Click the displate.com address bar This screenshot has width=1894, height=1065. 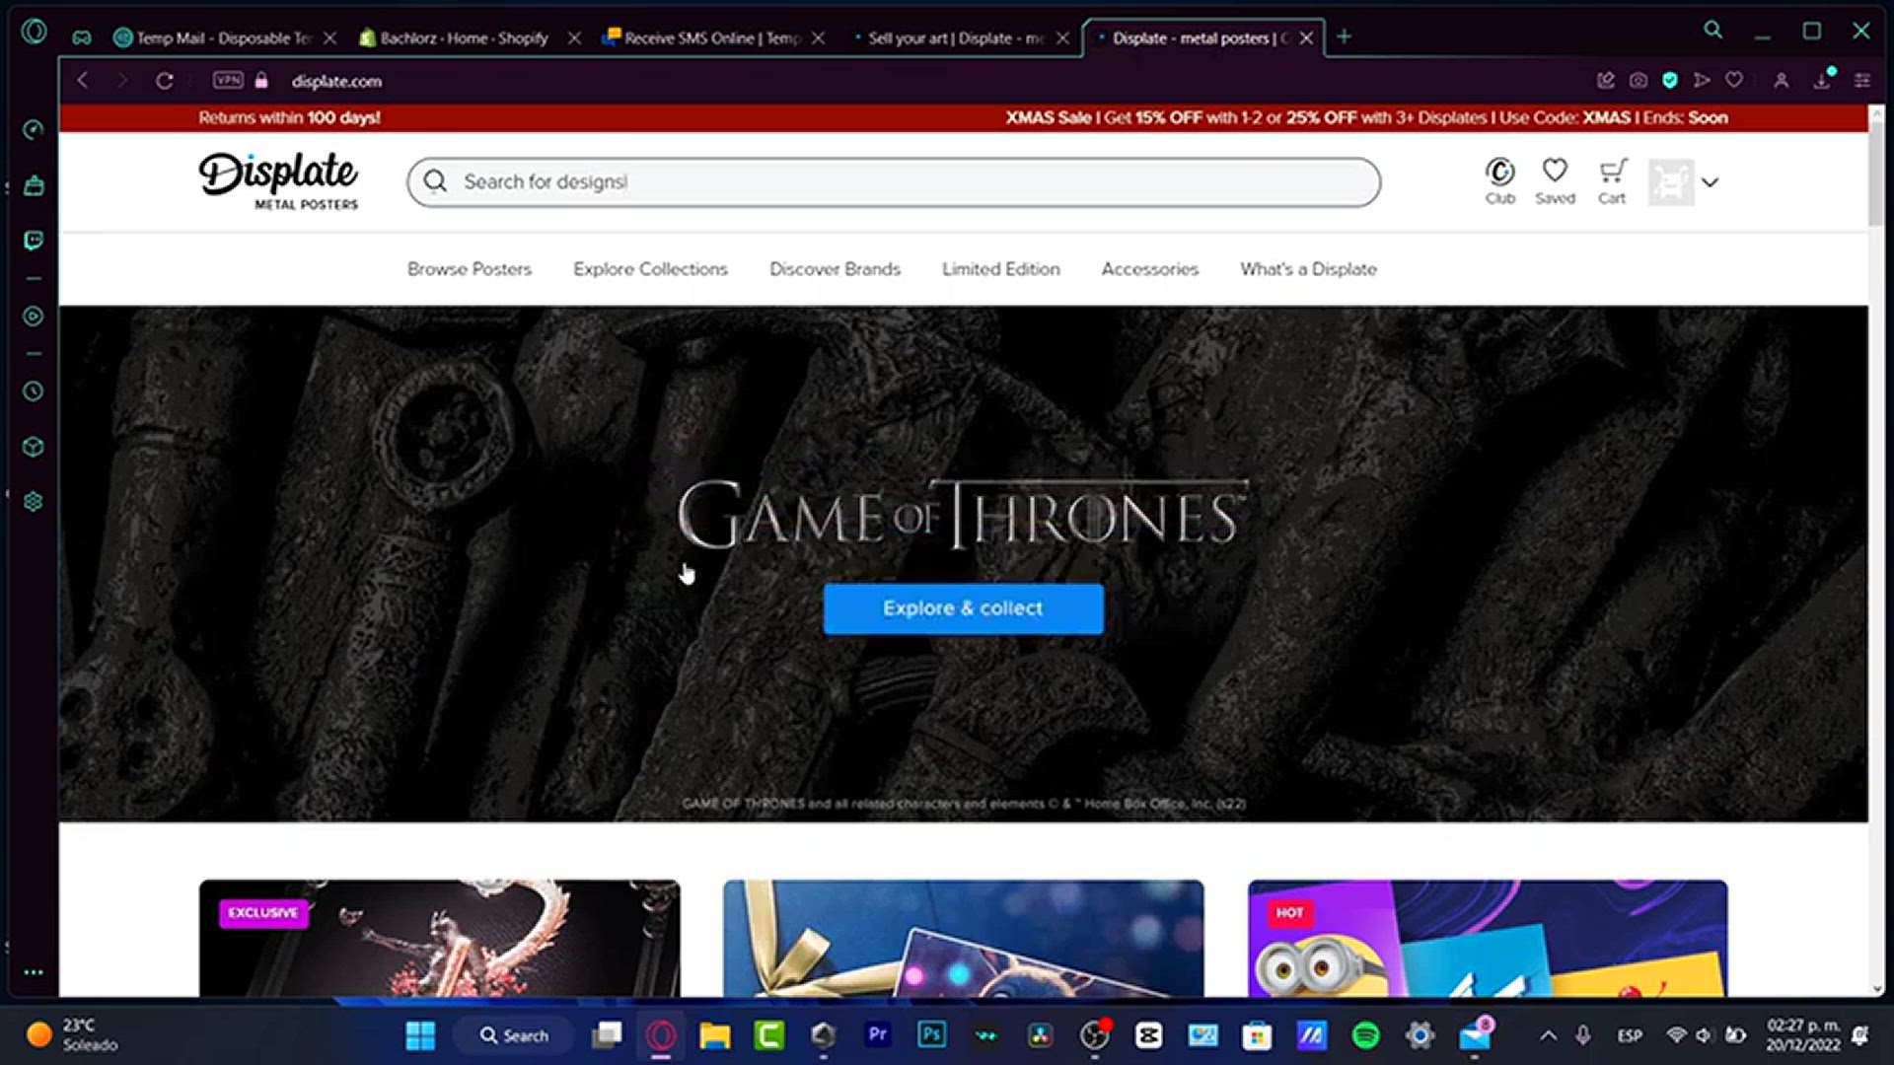(x=335, y=81)
